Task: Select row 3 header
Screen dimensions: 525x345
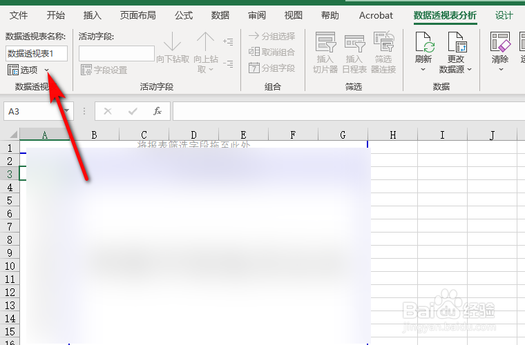Action: point(10,174)
